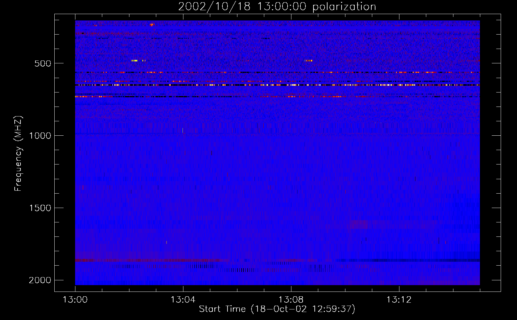Click the 13:08 time tick label
The height and width of the screenshot is (320, 517).
tap(291, 300)
